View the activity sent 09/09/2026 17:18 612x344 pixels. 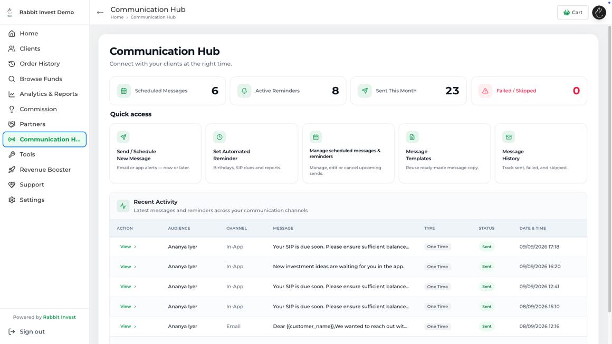click(x=128, y=247)
